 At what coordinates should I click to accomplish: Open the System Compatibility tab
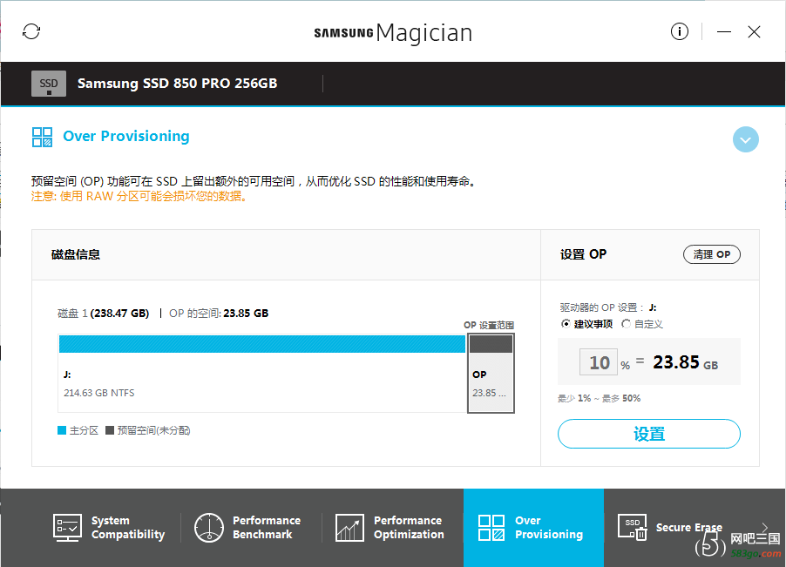pyautogui.click(x=109, y=528)
